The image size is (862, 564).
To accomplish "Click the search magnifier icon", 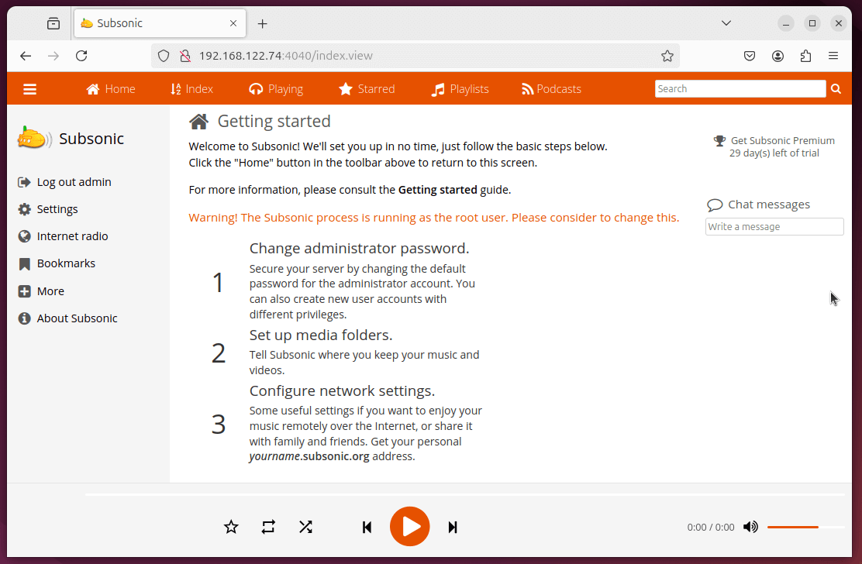I will (836, 89).
